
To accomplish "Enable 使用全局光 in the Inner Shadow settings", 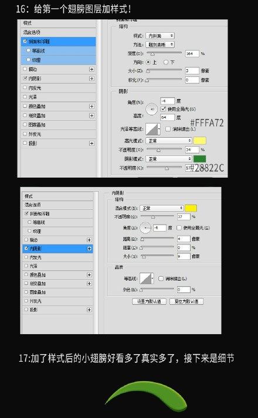I will tap(179, 227).
